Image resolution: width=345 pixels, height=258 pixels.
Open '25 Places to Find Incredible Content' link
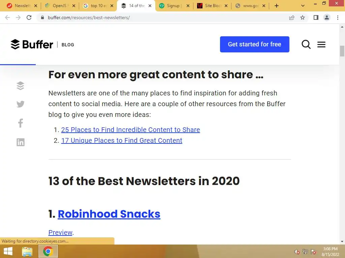click(130, 130)
